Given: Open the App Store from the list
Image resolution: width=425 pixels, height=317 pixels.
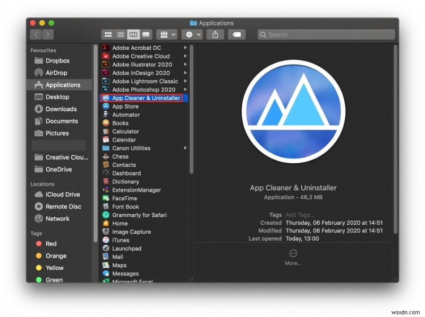Looking at the screenshot, I should (x=125, y=106).
